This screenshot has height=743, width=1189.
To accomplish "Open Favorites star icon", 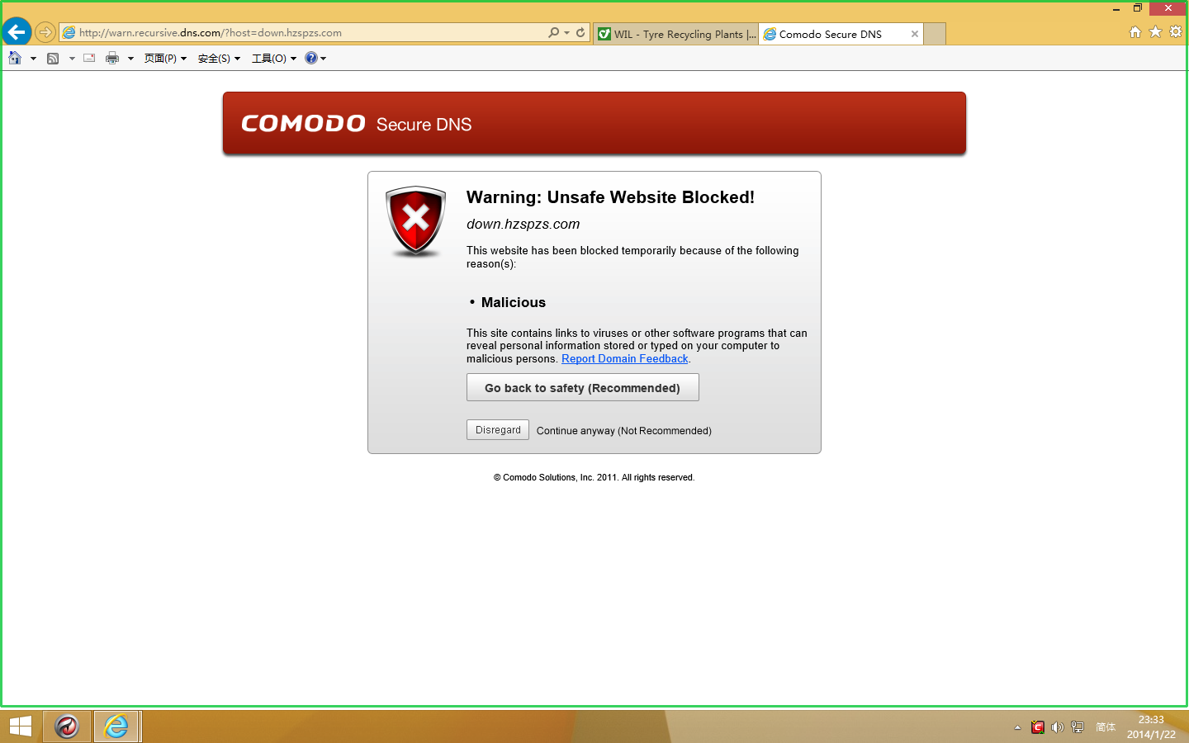I will coord(1155,31).
